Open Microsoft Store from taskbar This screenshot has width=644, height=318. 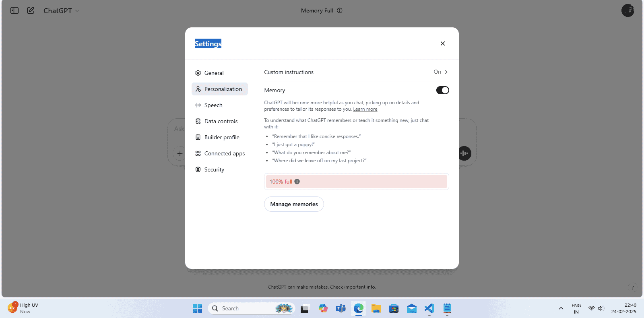(x=394, y=309)
